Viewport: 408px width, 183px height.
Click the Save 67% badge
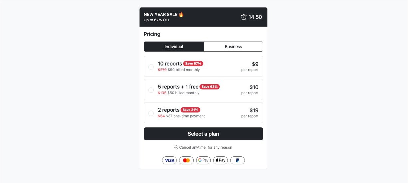tap(193, 64)
